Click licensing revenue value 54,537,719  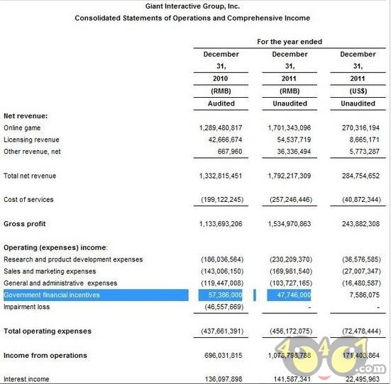click(294, 140)
